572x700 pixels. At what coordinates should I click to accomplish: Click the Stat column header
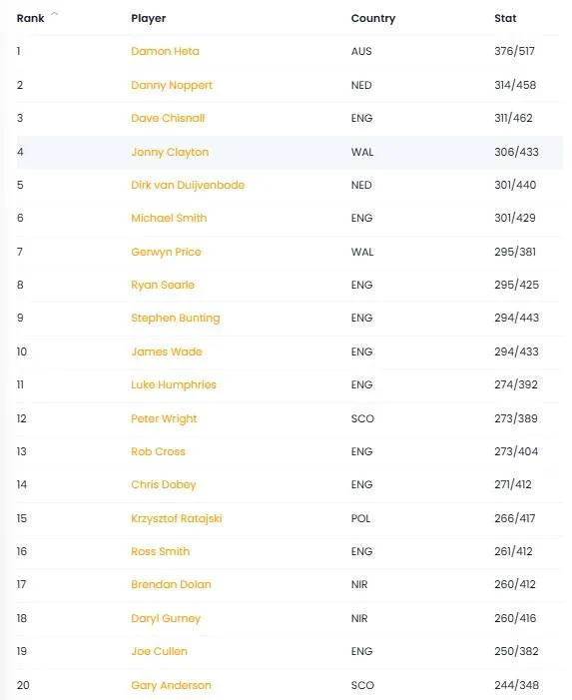tap(505, 18)
